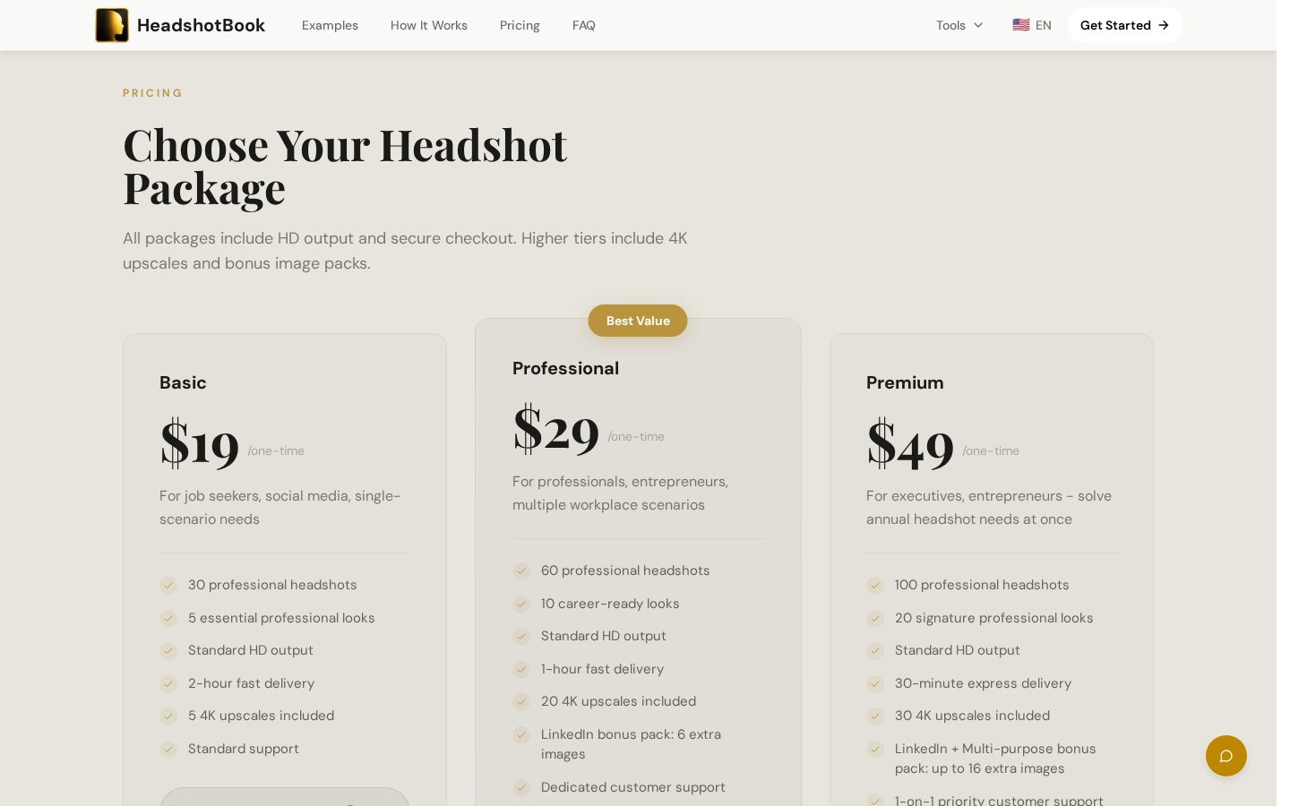Click checkmark next to 20 signature professional looks
Viewport: 1290px width, 806px height.
point(875,619)
